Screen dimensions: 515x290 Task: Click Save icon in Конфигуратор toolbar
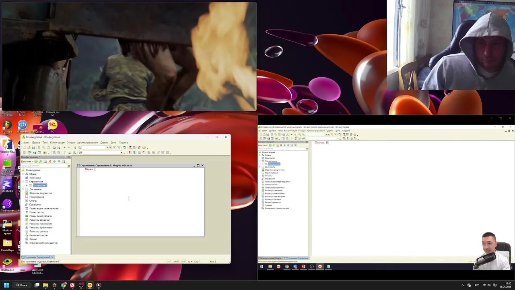pos(33,147)
